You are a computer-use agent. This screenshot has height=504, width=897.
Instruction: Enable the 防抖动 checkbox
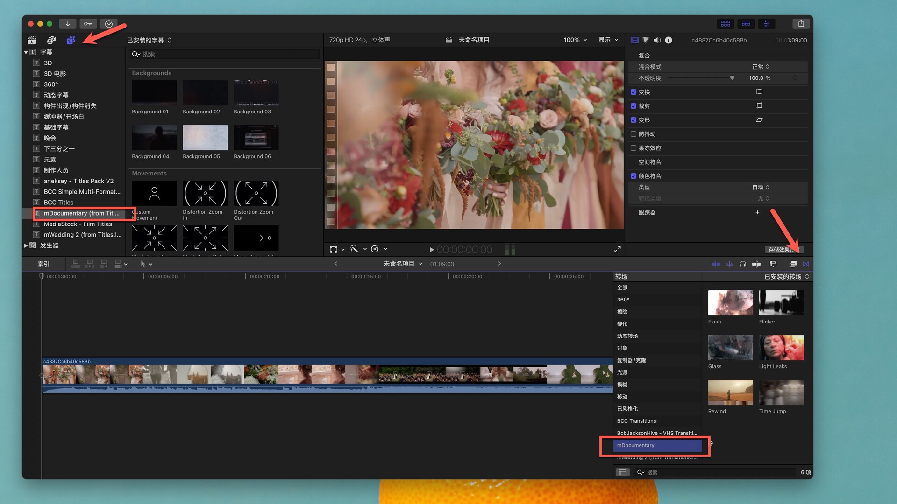(x=634, y=134)
